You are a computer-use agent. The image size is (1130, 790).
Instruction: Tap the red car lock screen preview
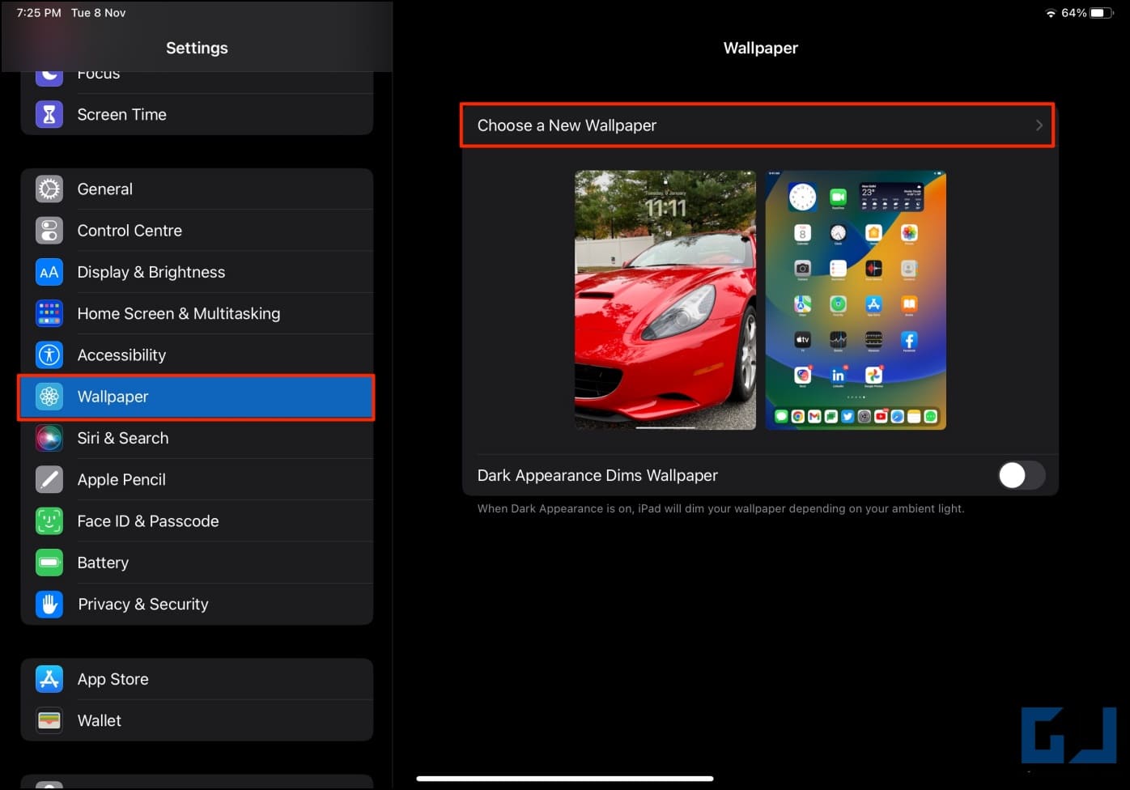pos(665,299)
